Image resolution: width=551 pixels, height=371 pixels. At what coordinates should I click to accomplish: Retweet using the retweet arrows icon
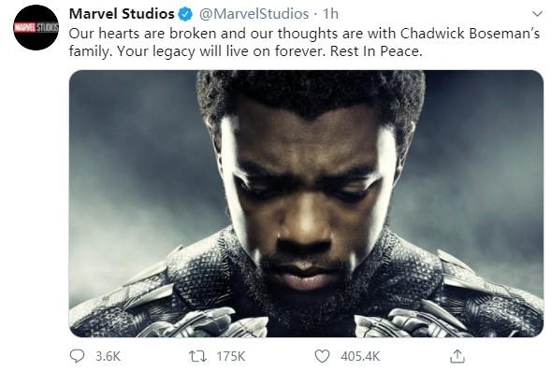197,356
